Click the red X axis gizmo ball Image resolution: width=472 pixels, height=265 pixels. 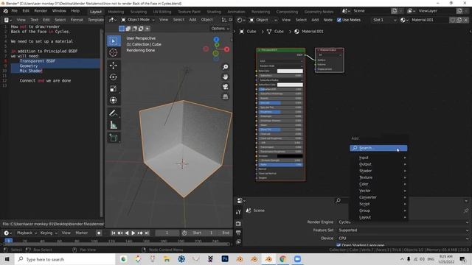click(226, 49)
